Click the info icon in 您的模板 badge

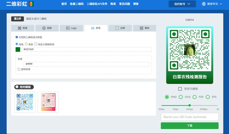17,87
